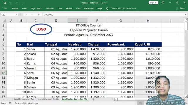Select the column E header
This screenshot has height=105, width=188.
pos(78,21)
